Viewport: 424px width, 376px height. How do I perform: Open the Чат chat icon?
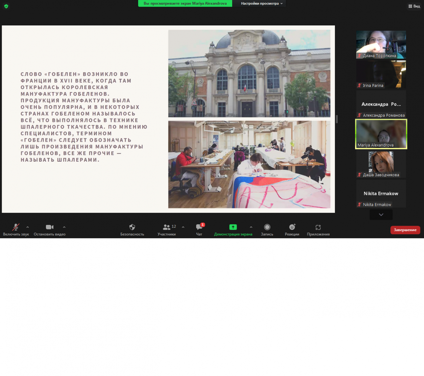pyautogui.click(x=199, y=227)
